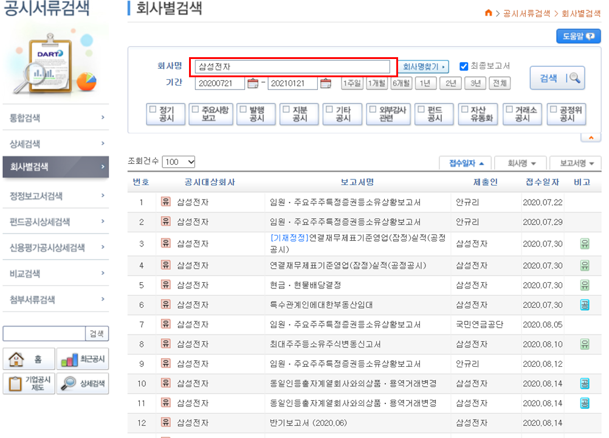The image size is (609, 438).
Task: Open 첨부서류검색 in the sidebar
Action: tap(55, 299)
